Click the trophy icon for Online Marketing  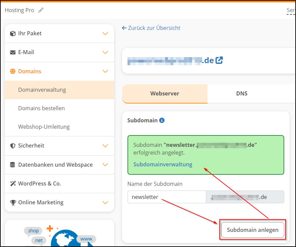pos(13,202)
